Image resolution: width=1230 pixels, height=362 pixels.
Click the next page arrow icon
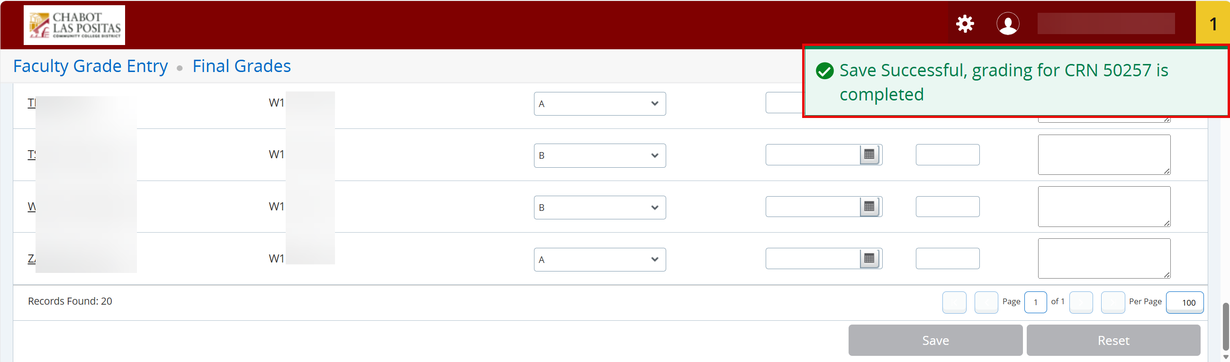click(1082, 302)
